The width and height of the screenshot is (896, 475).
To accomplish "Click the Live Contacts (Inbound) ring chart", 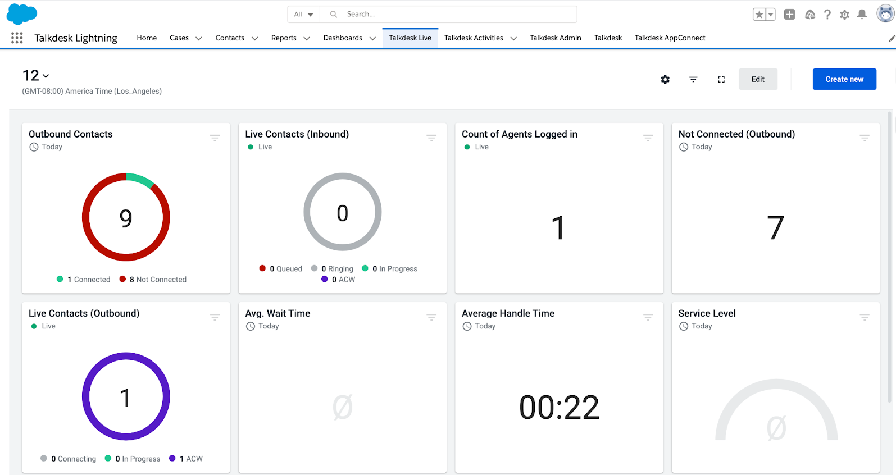I will pos(343,212).
